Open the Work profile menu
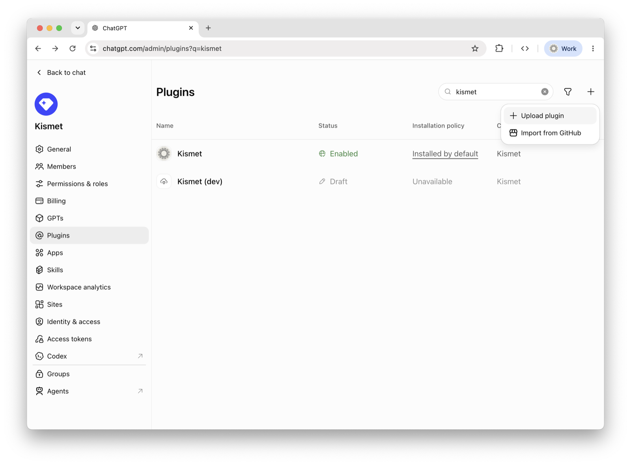 [x=563, y=48]
